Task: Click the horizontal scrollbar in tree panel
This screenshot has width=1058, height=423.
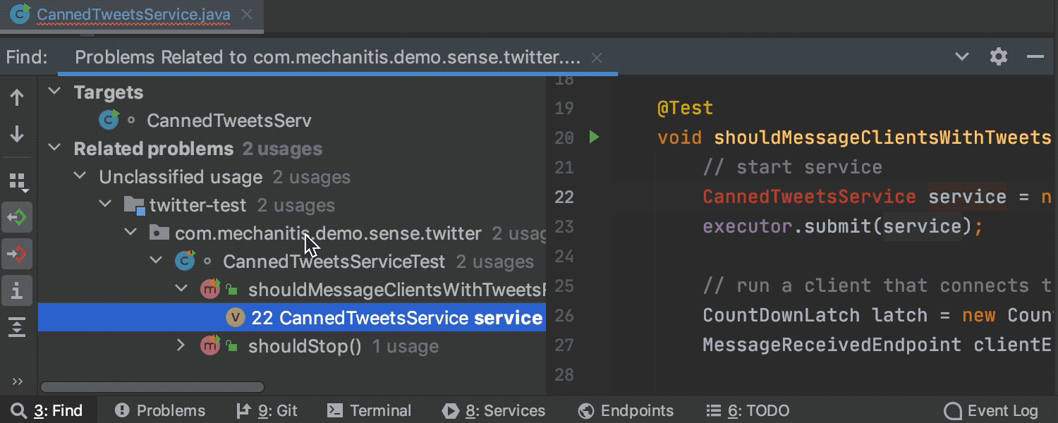Action: click(x=152, y=387)
